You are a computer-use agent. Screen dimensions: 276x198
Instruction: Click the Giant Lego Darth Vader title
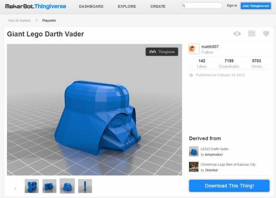pos(46,34)
